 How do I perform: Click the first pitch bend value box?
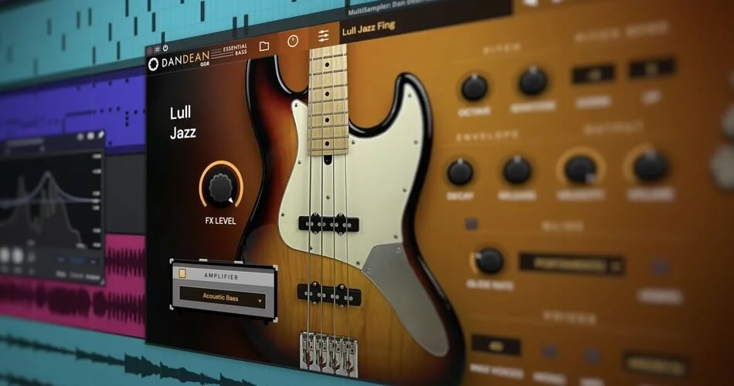coord(593,74)
